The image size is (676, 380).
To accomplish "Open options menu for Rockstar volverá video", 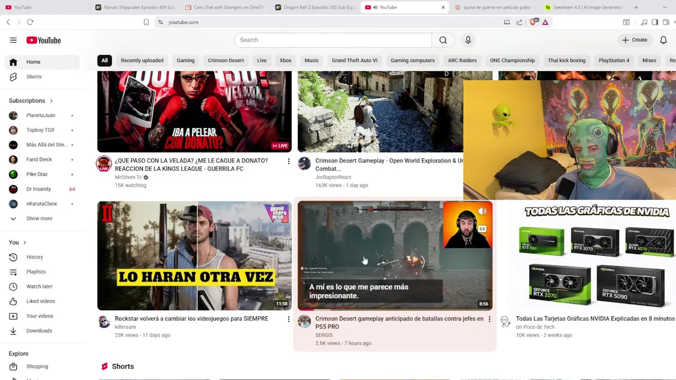I will pos(288,319).
